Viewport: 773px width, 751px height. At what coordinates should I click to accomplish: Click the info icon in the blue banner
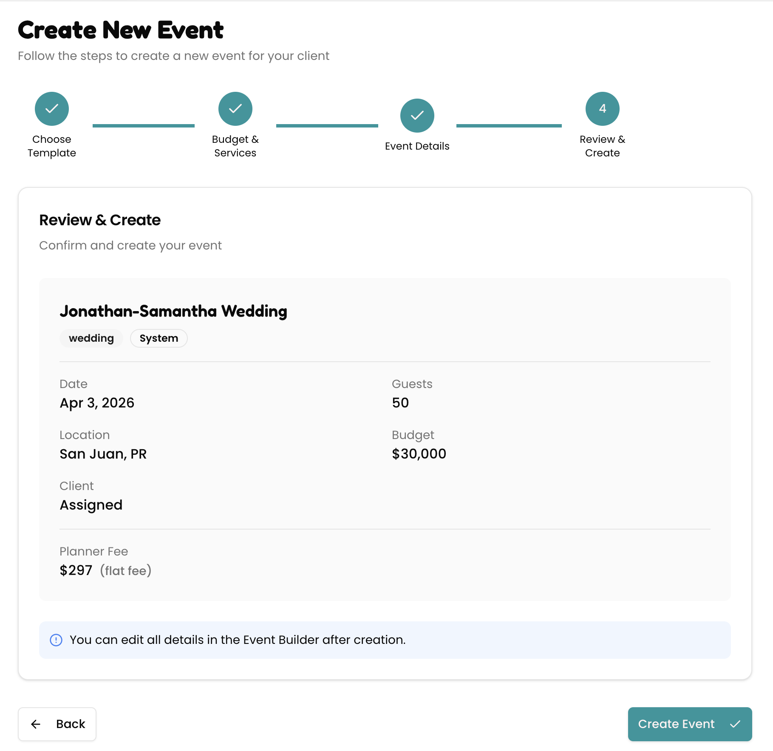coord(56,640)
